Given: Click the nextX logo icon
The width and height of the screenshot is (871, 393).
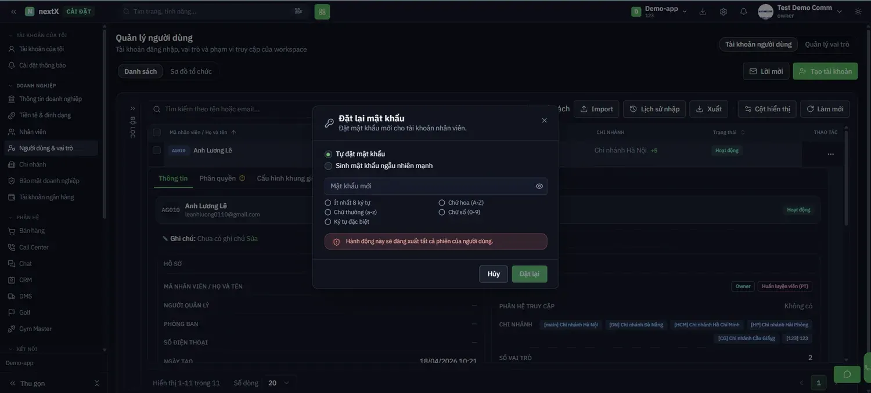Looking at the screenshot, I should pyautogui.click(x=30, y=12).
